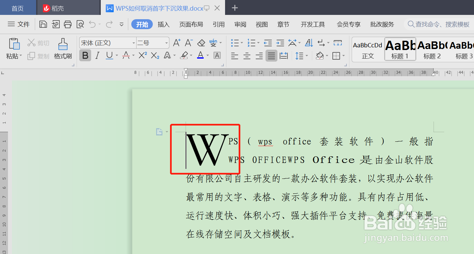Open the 文件 (File) menu
Viewport: 474px width, 254px height.
pos(19,24)
